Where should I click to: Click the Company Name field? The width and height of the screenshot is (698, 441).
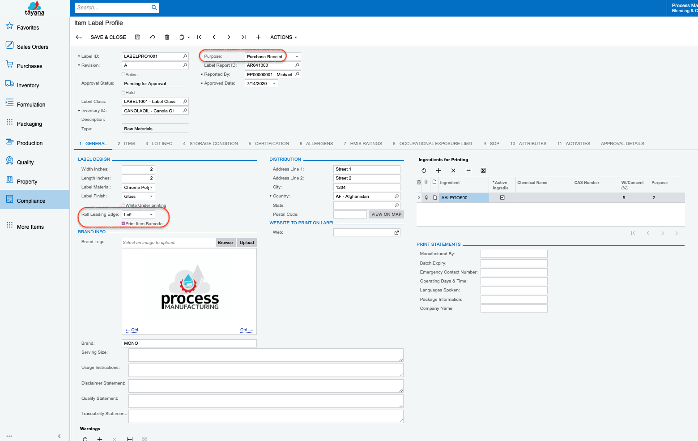[514, 308]
